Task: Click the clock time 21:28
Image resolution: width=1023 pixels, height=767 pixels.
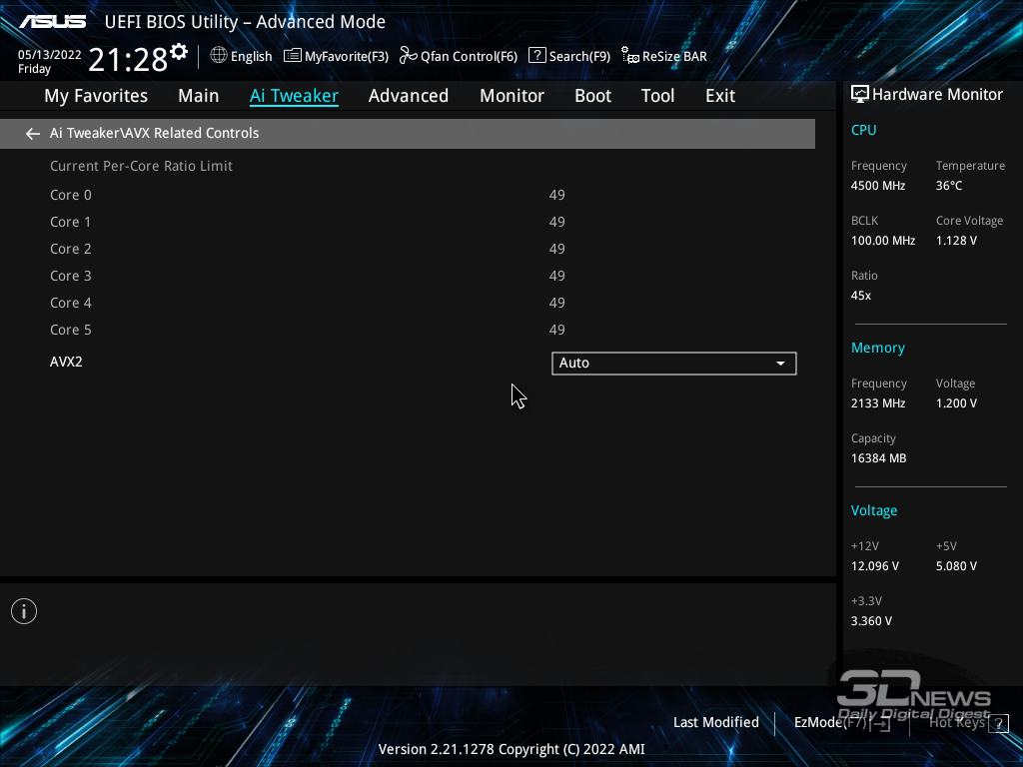Action: [x=128, y=60]
